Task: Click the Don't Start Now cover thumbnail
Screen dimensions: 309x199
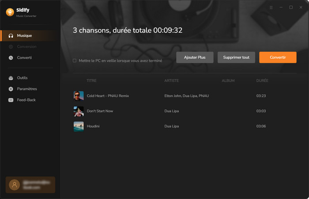Action: [79, 111]
